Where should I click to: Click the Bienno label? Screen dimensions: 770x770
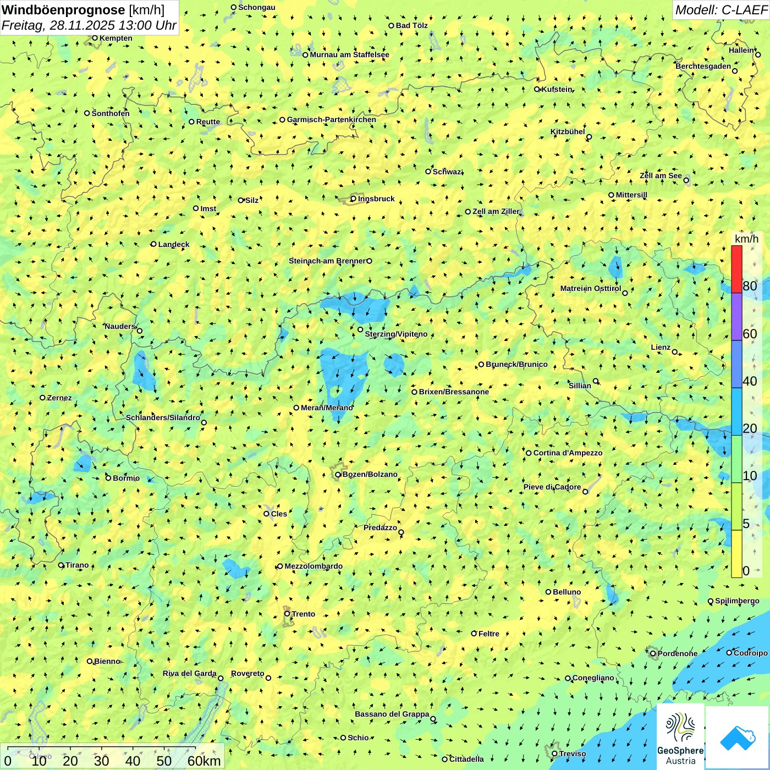(107, 661)
